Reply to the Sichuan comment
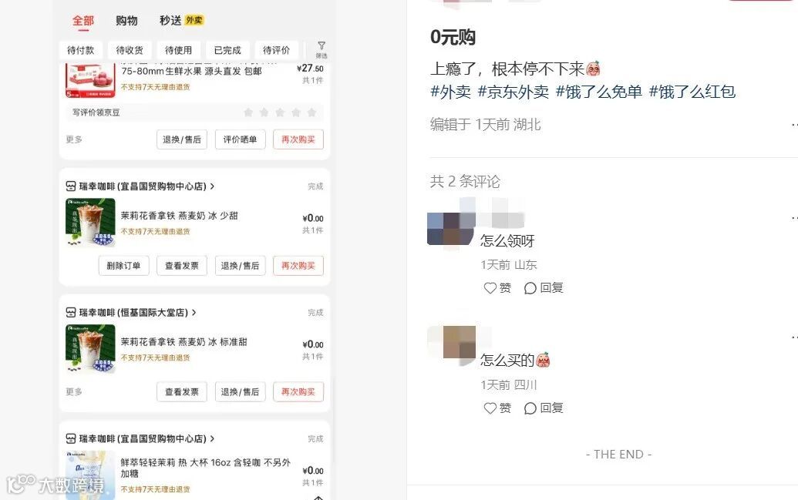Viewport: 798px width, 500px height. point(544,408)
